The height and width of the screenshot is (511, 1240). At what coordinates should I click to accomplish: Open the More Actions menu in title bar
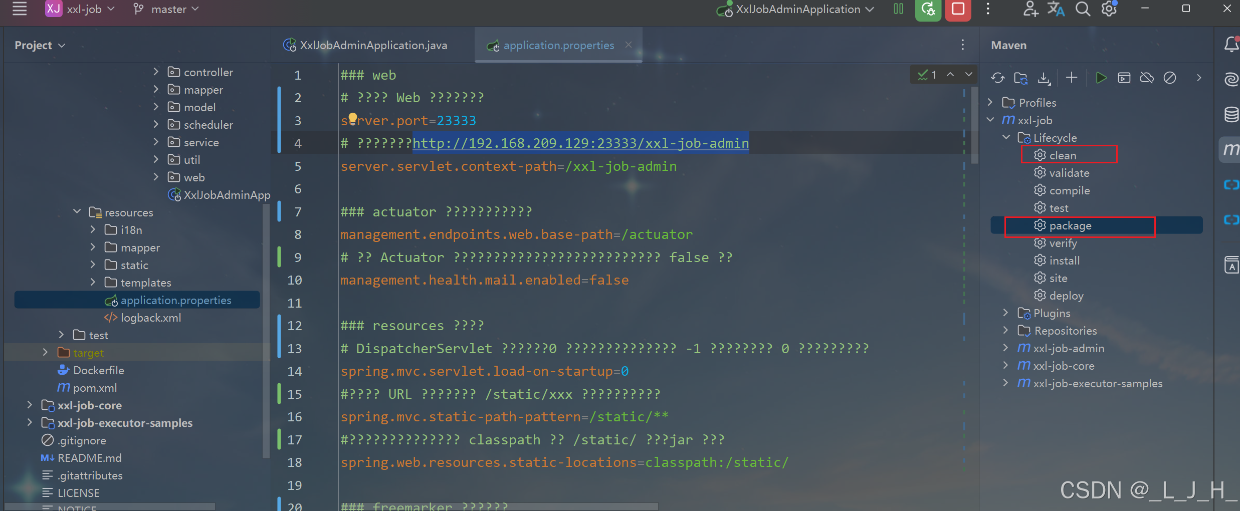click(988, 9)
